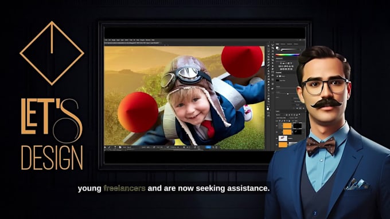The height and width of the screenshot is (219, 390).
Task: Open the Help menu in Photoshop
Action: coord(153,40)
